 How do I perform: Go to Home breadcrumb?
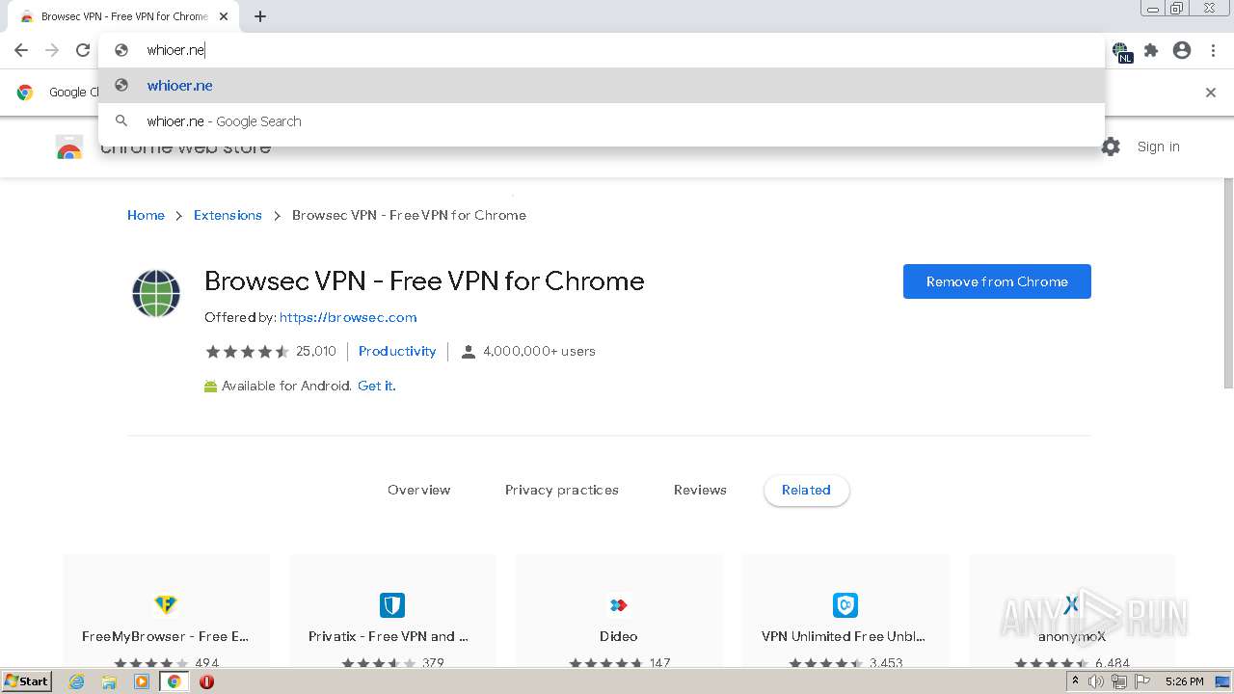(146, 215)
